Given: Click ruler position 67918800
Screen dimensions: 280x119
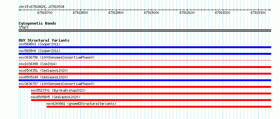Looking at the screenshot, I should 80,13.
